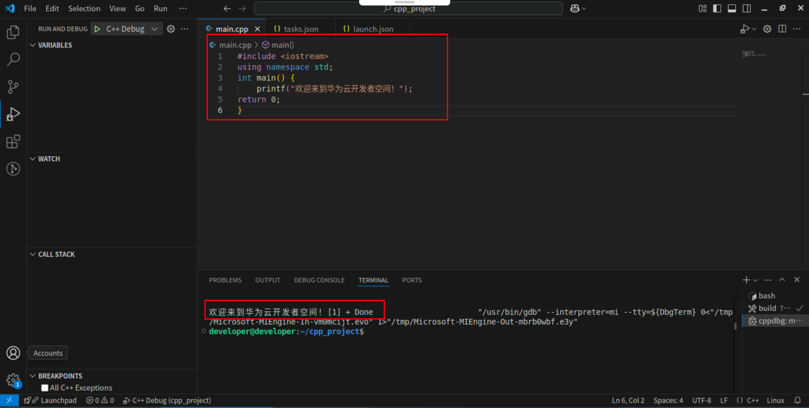Open notifications bell in status bar
Viewport: 809px width, 408px height.
pos(798,400)
